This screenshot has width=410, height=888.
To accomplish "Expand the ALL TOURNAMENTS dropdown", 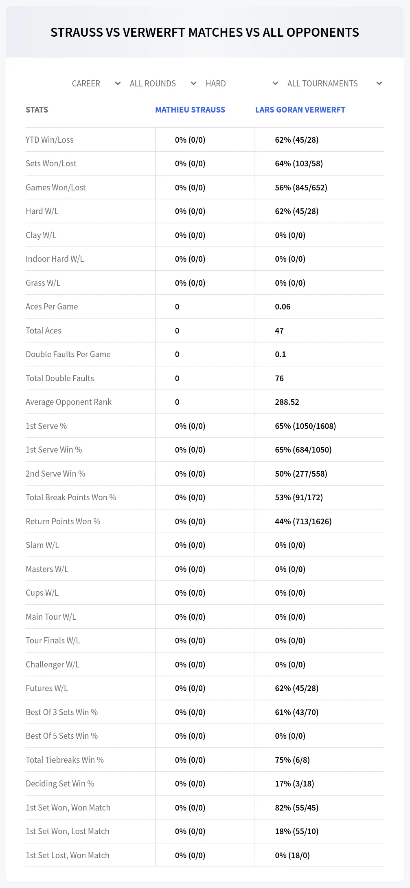I will pyautogui.click(x=334, y=84).
